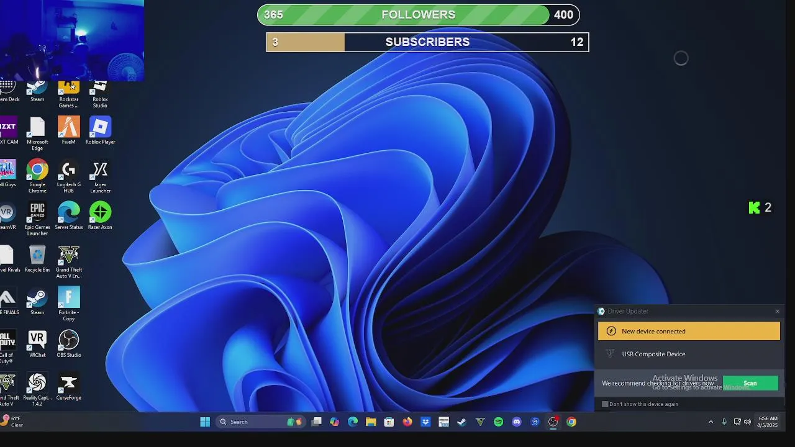Image resolution: width=795 pixels, height=447 pixels.
Task: Open Roblox Player desktop shortcut
Action: [100, 131]
